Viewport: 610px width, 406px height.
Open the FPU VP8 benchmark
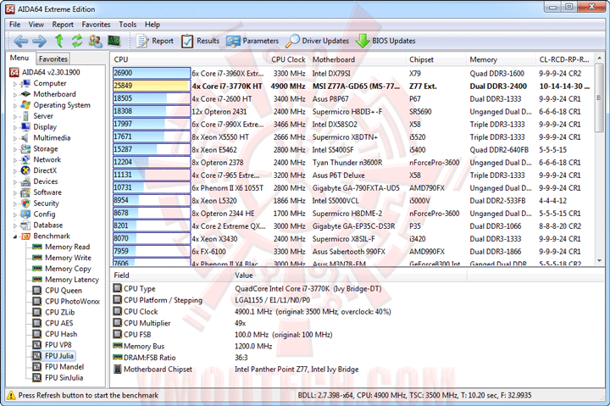(x=53, y=345)
